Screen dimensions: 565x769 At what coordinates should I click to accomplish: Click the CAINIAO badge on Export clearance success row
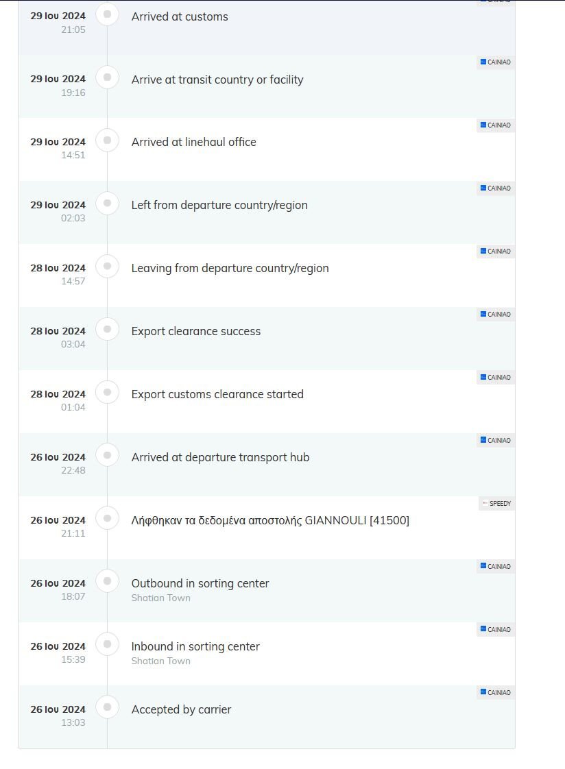click(495, 315)
